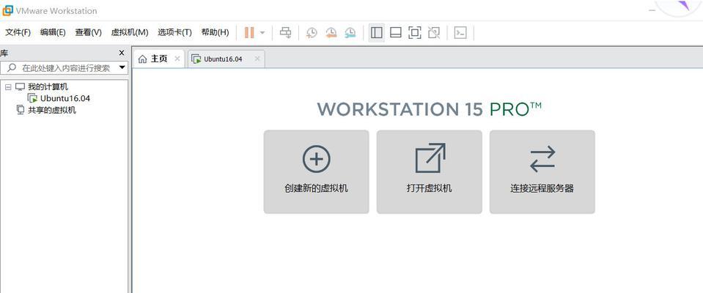Open the 选项卡(T) menu
This screenshot has width=703, height=293.
pos(175,32)
